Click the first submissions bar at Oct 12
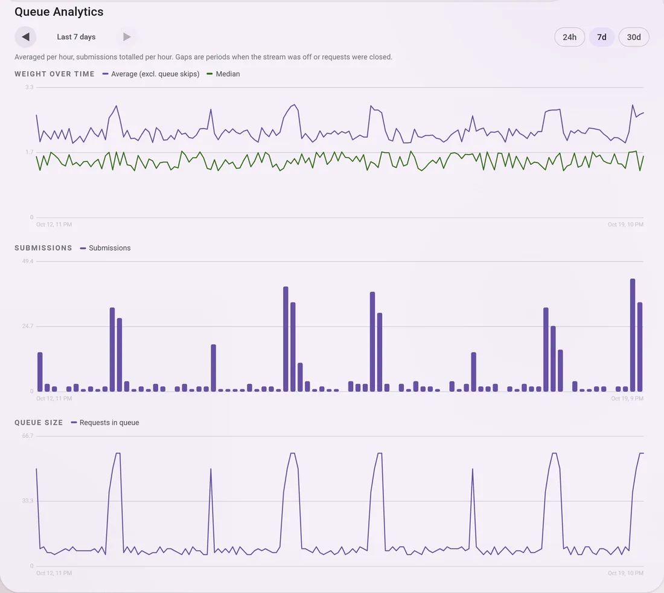The image size is (664, 593). 40,372
